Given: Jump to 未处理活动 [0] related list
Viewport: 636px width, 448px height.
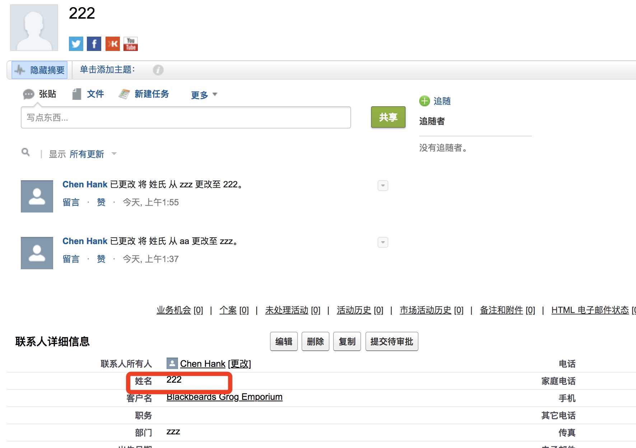Looking at the screenshot, I should 293,310.
